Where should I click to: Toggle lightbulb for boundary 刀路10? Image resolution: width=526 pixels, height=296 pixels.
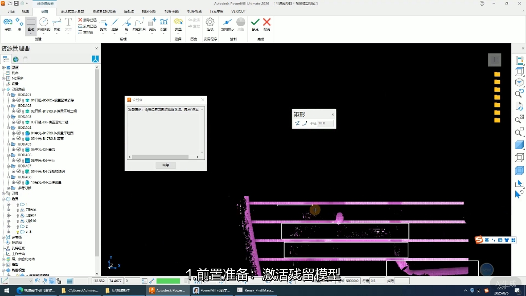tap(18, 221)
